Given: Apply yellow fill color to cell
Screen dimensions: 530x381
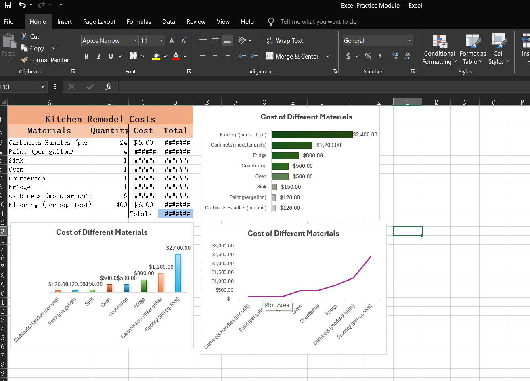Looking at the screenshot, I should (x=156, y=56).
